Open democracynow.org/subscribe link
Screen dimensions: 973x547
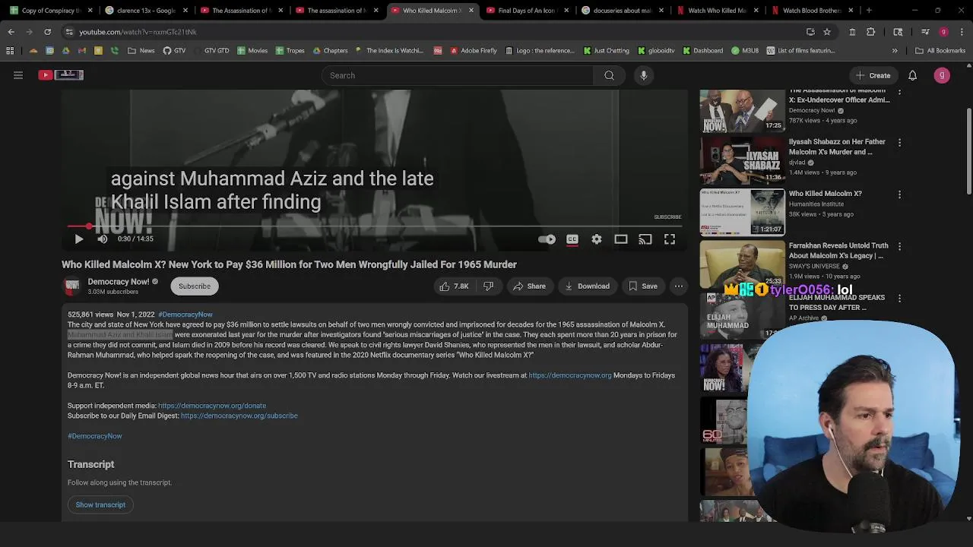[239, 416]
